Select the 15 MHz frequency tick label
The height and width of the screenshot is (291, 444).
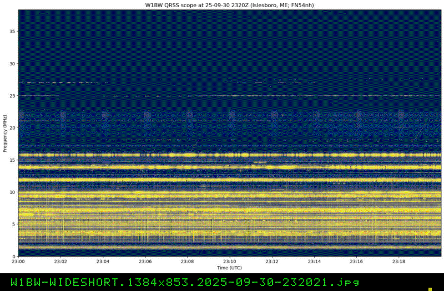click(x=12, y=160)
